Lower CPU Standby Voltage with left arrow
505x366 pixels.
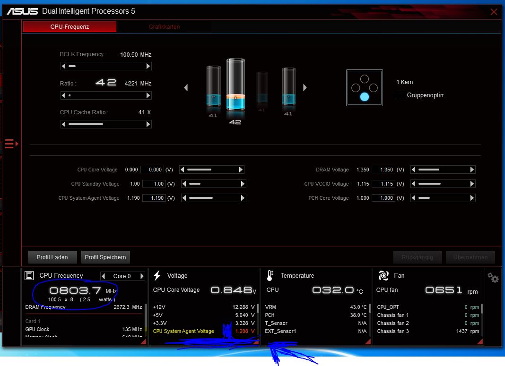pos(184,184)
